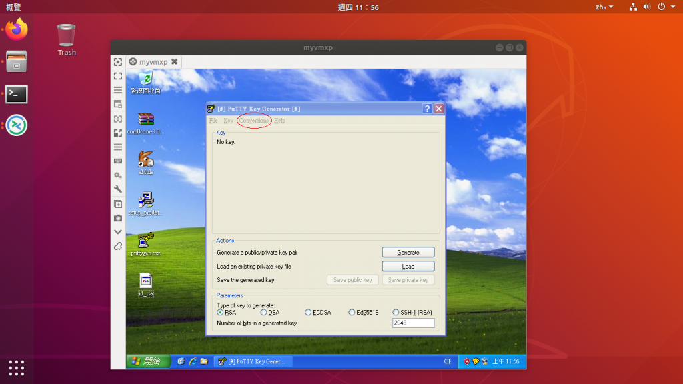Click the CE language indicator on XP taskbar
Screen dimensions: 683x384
(x=448, y=361)
